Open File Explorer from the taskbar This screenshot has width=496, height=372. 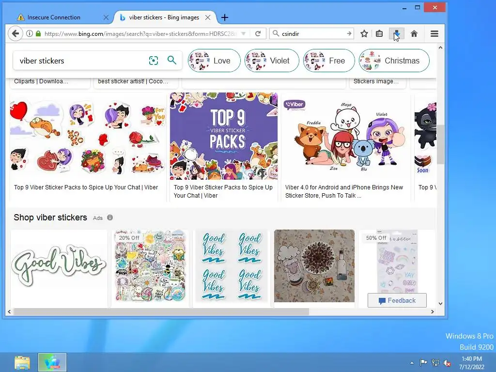click(22, 362)
